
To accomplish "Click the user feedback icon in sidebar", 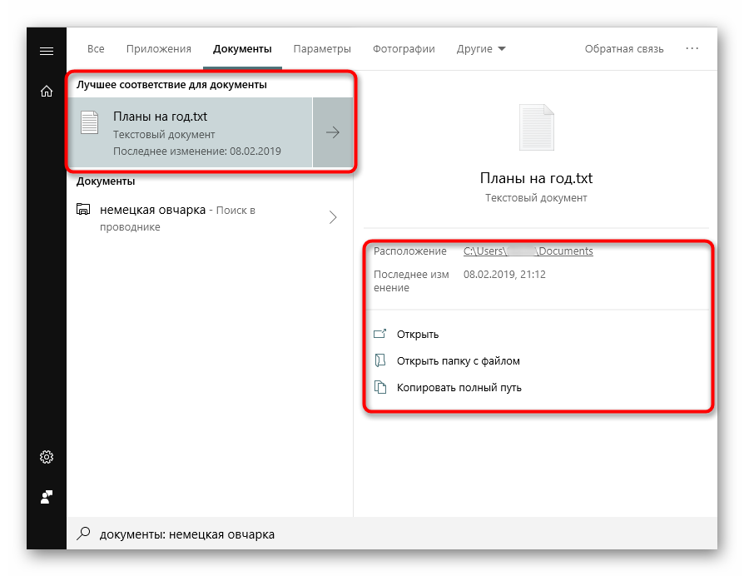I will tap(47, 497).
